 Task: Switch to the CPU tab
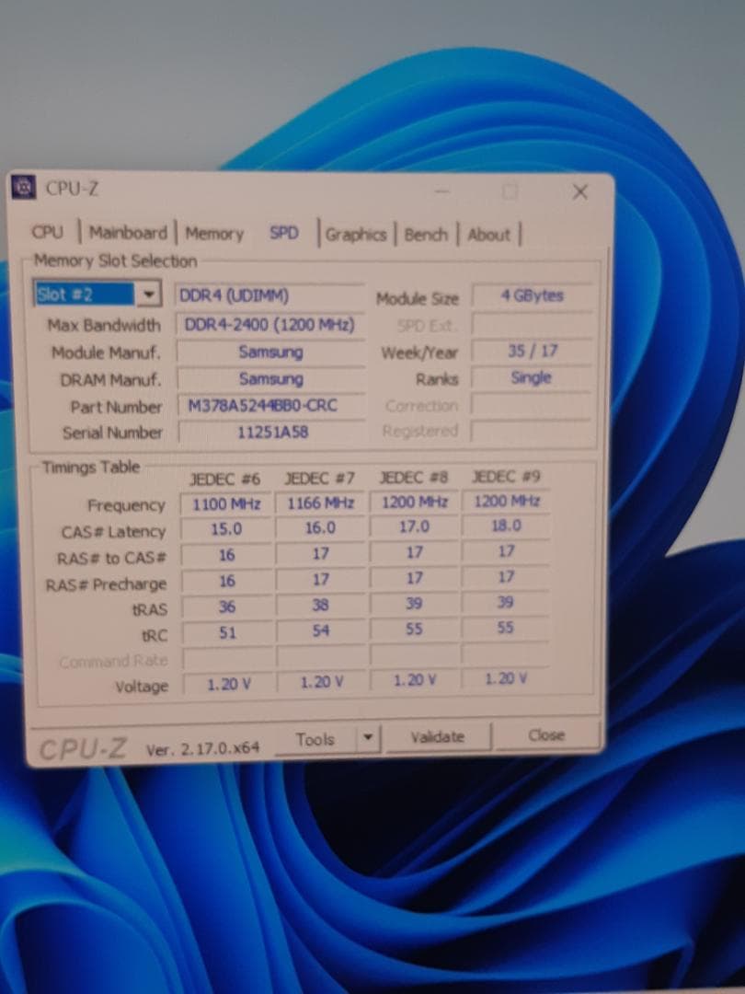[x=49, y=233]
